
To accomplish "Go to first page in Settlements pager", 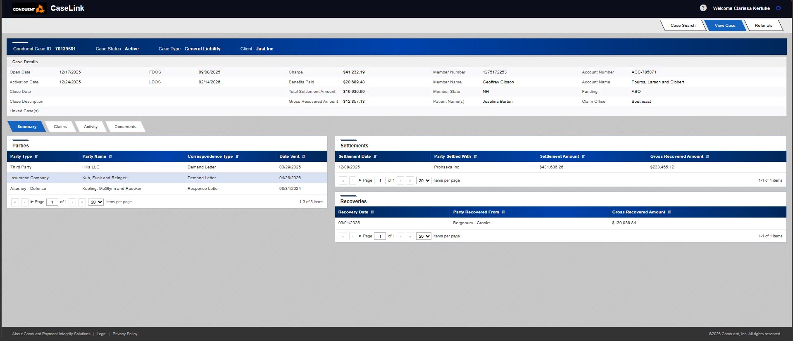I will click(x=343, y=180).
